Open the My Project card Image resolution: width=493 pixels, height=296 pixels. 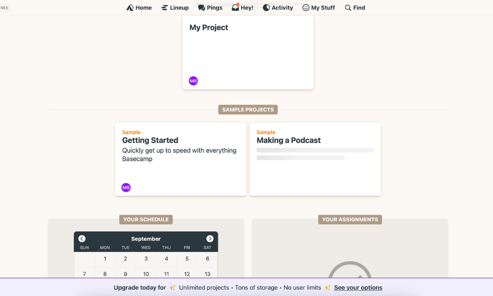coord(247,49)
